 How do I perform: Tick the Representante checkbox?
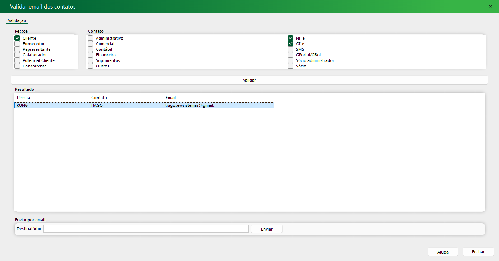click(17, 49)
